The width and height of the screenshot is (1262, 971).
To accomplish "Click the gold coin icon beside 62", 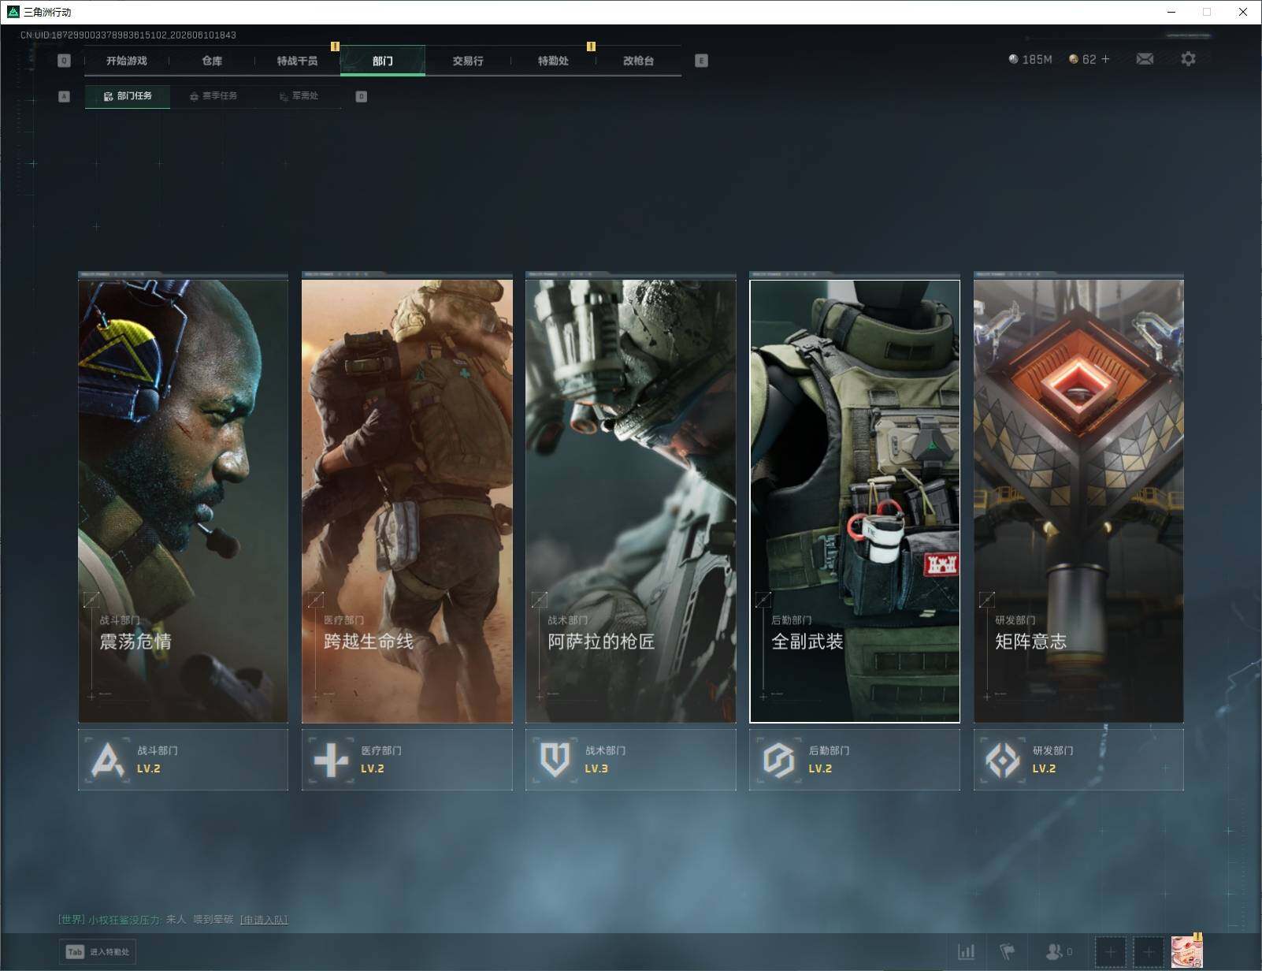I will point(1073,59).
